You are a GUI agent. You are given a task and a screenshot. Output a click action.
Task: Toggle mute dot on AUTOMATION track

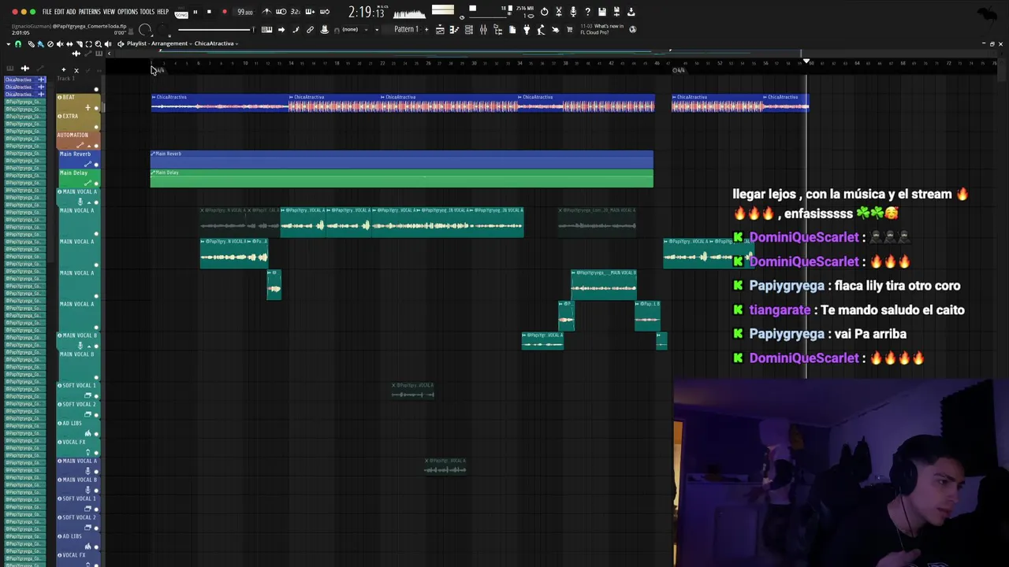point(96,146)
